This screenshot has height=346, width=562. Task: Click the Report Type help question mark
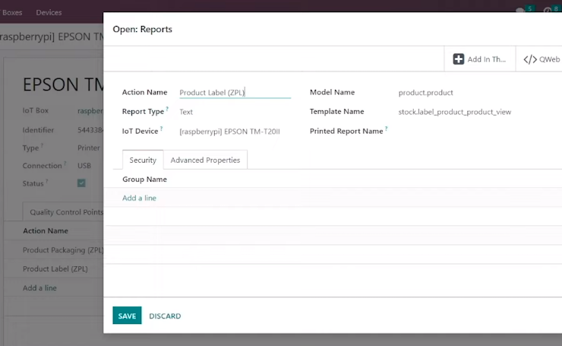(x=167, y=109)
